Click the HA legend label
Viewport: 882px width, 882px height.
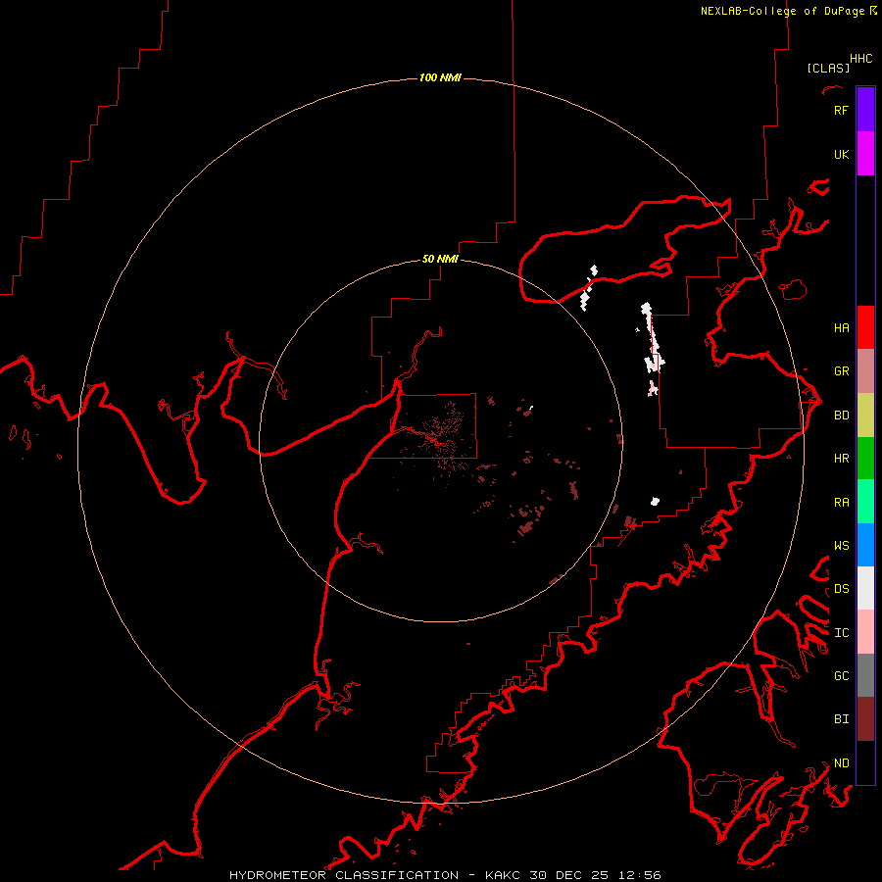(841, 328)
